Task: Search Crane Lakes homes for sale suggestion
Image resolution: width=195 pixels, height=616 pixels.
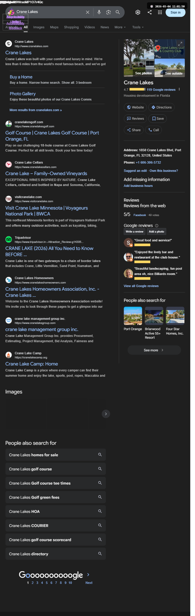Action: coord(56,455)
